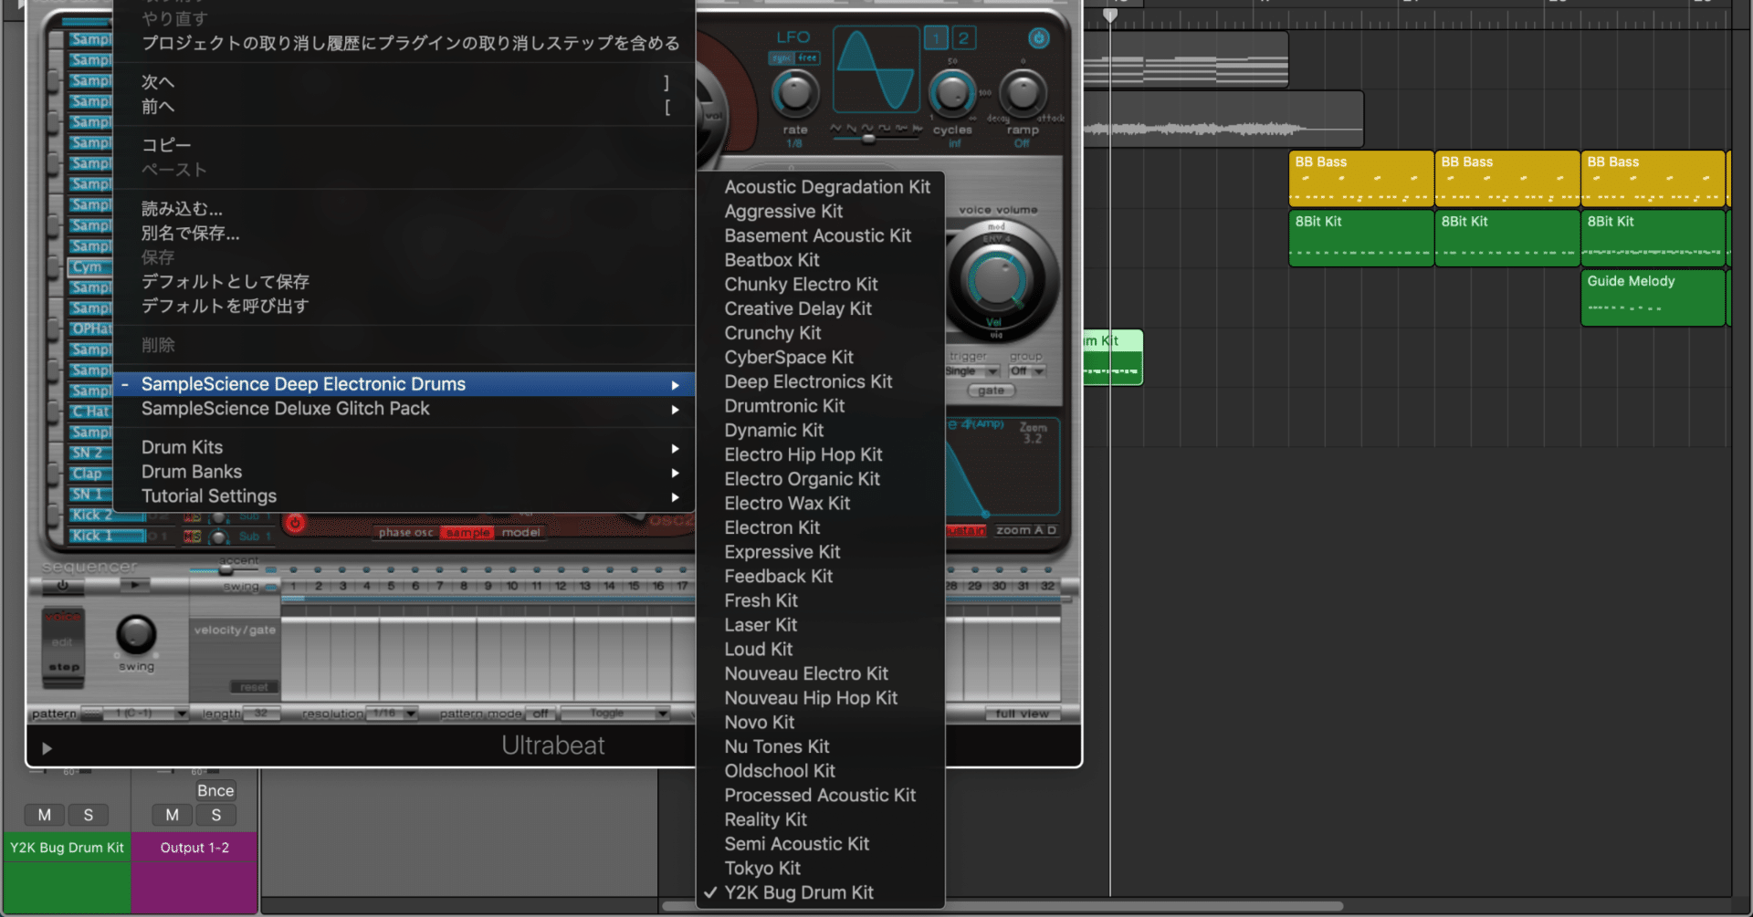Solo the Bnce output track
The height and width of the screenshot is (917, 1753).
point(216,815)
